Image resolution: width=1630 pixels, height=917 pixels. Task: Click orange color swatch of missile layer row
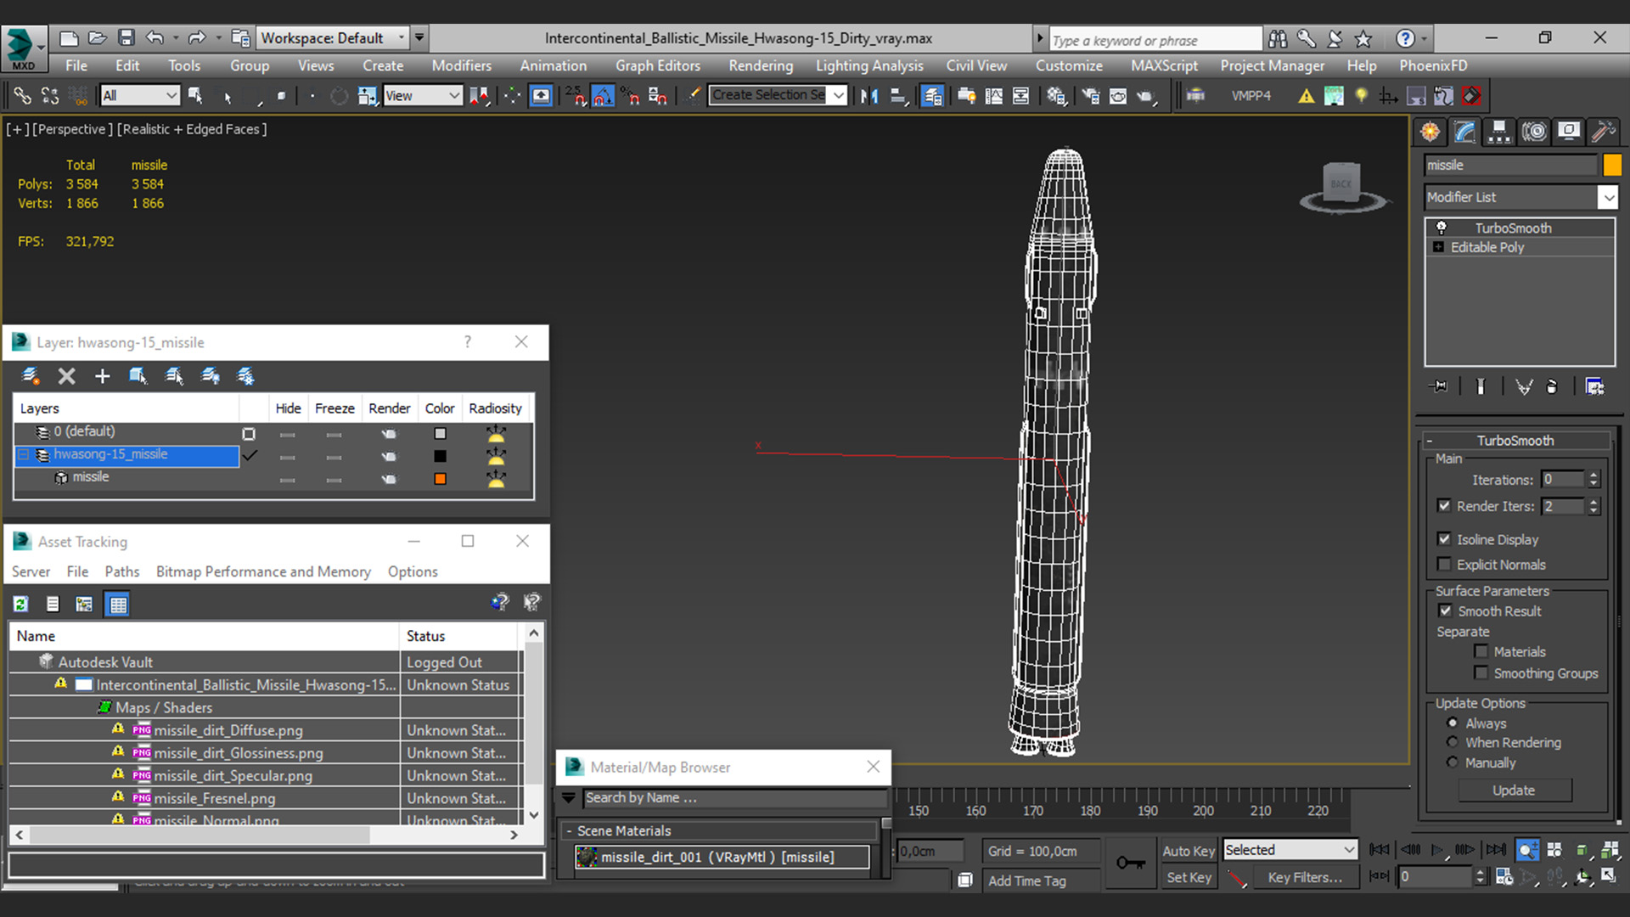coord(440,479)
